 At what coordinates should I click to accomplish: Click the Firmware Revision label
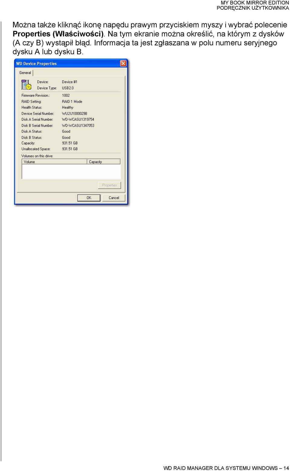(x=36, y=95)
